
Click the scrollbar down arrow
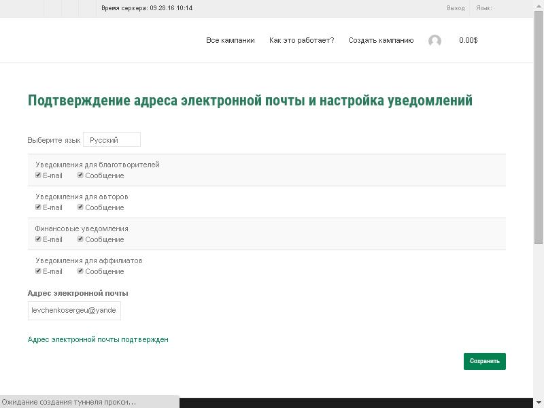pos(539,402)
